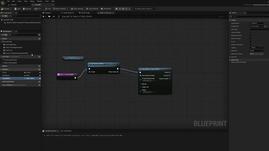The width and height of the screenshot is (269, 151).
Task: Click Browse in the toolbar
Action: pos(27,9)
